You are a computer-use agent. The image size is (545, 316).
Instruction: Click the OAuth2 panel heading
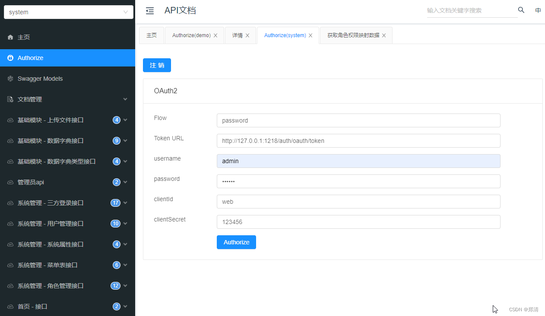[x=165, y=91]
